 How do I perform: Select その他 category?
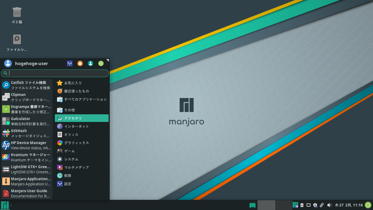click(82, 110)
